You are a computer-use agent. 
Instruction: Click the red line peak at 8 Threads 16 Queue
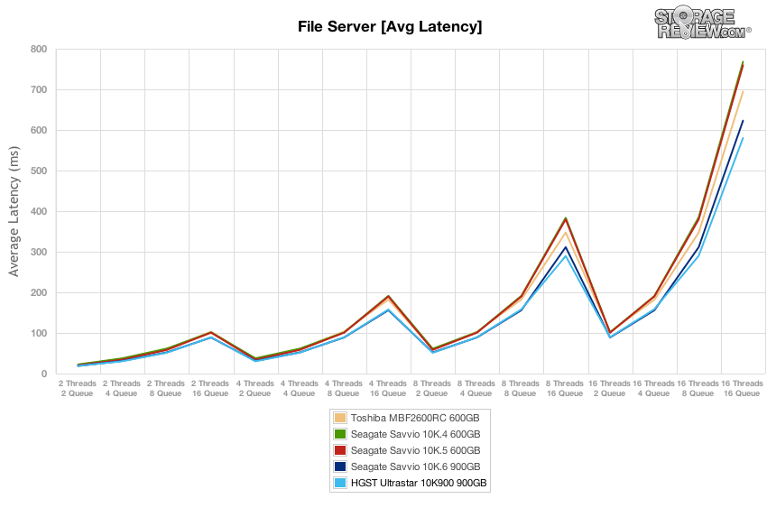click(566, 219)
